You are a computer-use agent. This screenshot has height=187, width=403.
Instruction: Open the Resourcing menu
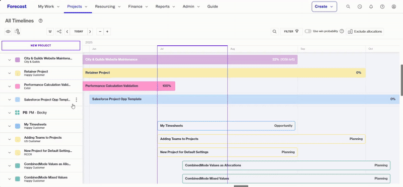107,7
